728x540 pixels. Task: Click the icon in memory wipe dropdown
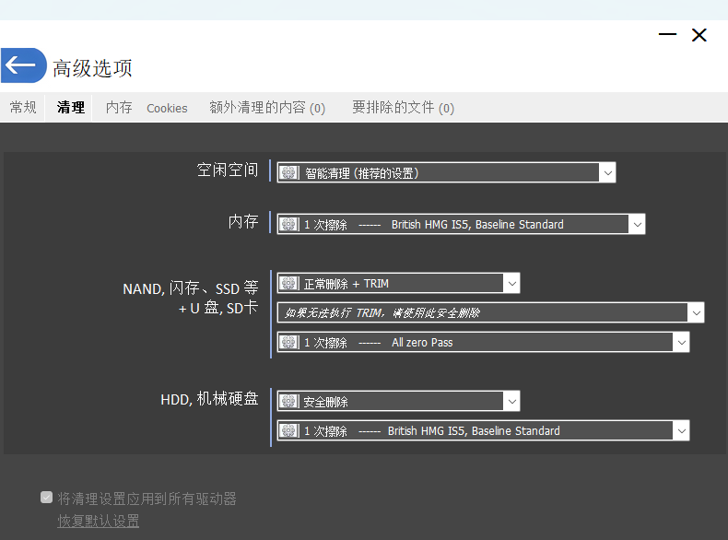pos(289,224)
